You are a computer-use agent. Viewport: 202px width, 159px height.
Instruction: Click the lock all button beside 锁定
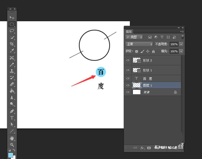pyautogui.click(x=153, y=51)
